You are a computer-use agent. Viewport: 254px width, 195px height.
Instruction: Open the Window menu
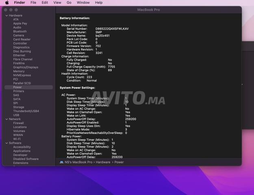83,2
